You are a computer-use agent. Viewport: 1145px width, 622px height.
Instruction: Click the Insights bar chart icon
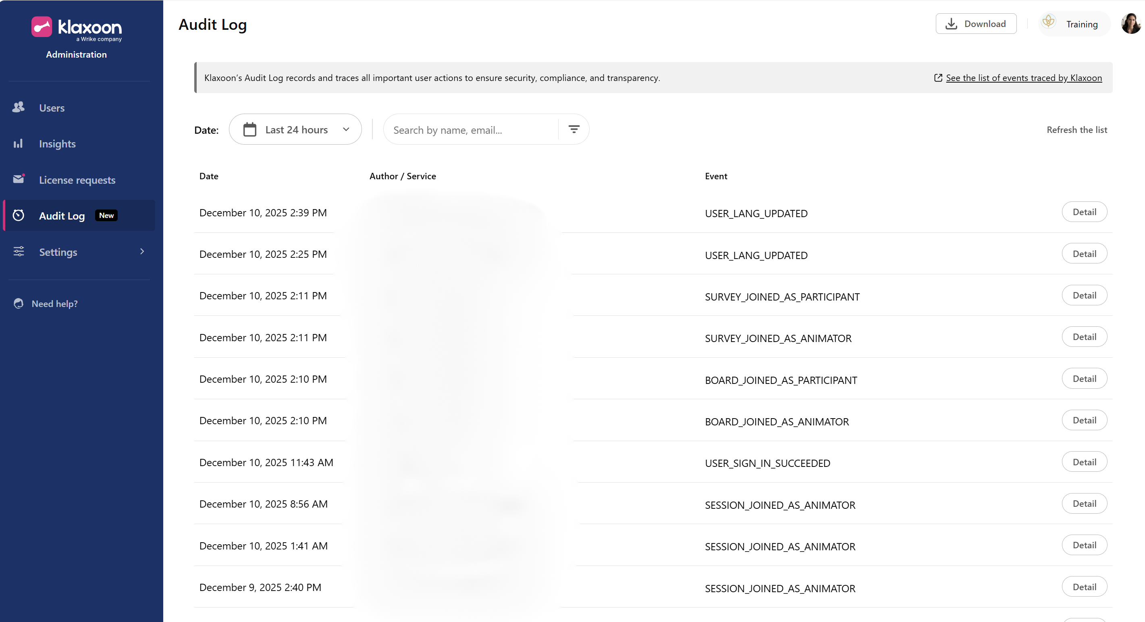coord(18,143)
